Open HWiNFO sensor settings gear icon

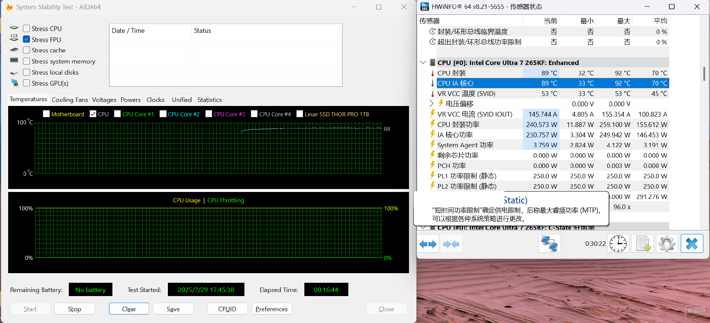tap(667, 244)
